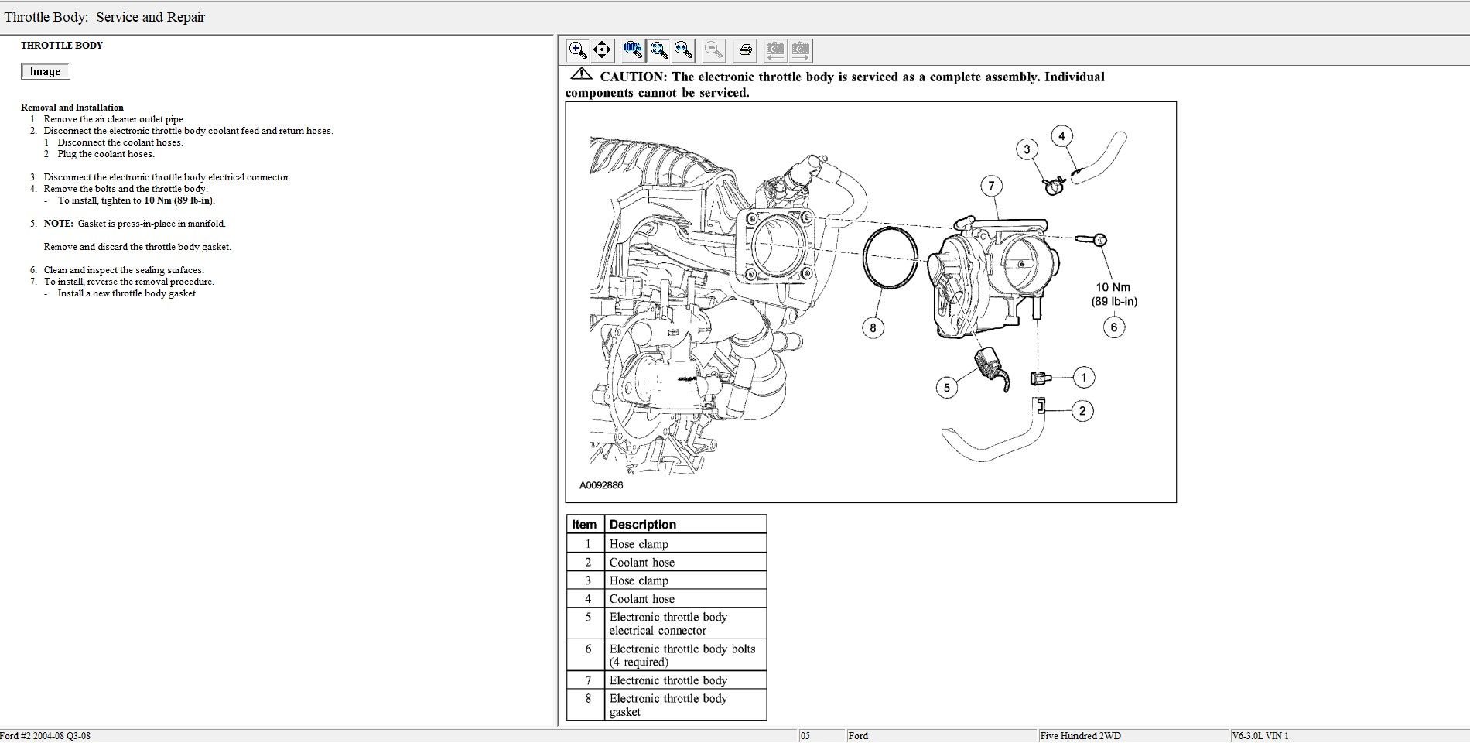
Task: Activate the pan arrows tool
Action: pyautogui.click(x=602, y=50)
